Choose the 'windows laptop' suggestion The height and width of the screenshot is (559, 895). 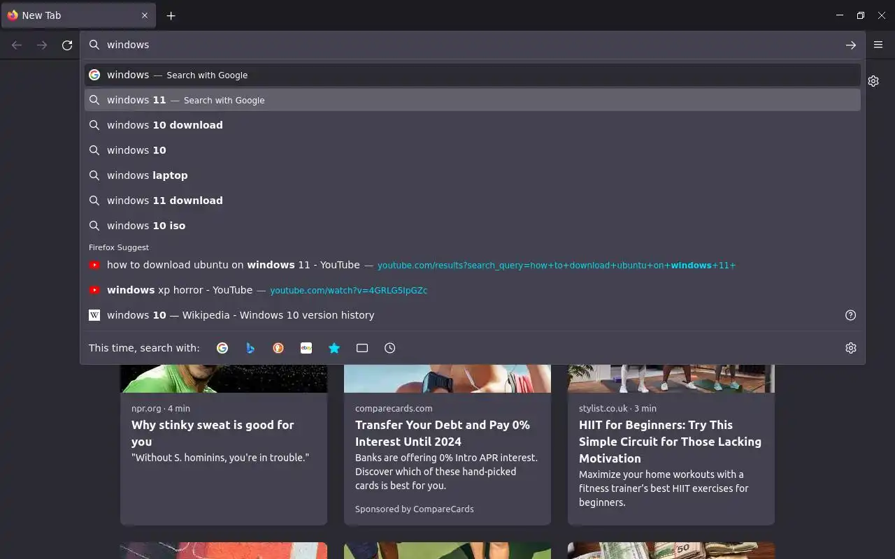pos(473,175)
